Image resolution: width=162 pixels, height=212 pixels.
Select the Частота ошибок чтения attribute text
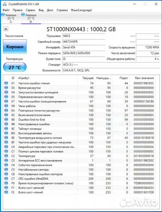pos(34,83)
